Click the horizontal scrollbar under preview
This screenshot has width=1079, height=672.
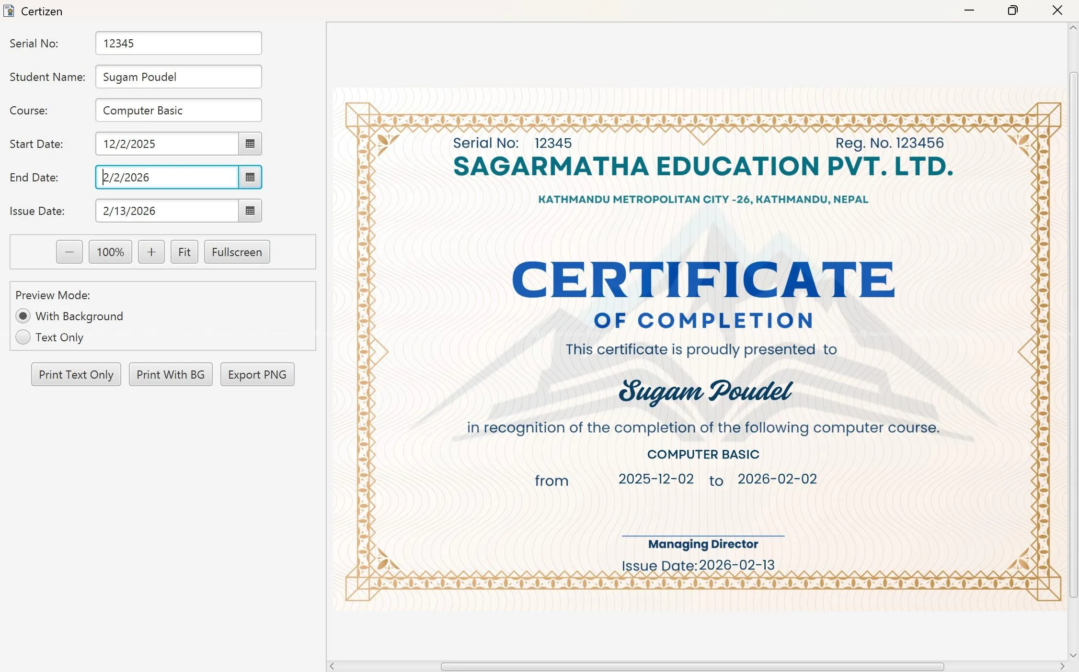(x=692, y=666)
